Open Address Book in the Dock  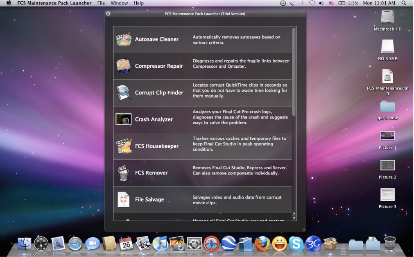point(109,243)
